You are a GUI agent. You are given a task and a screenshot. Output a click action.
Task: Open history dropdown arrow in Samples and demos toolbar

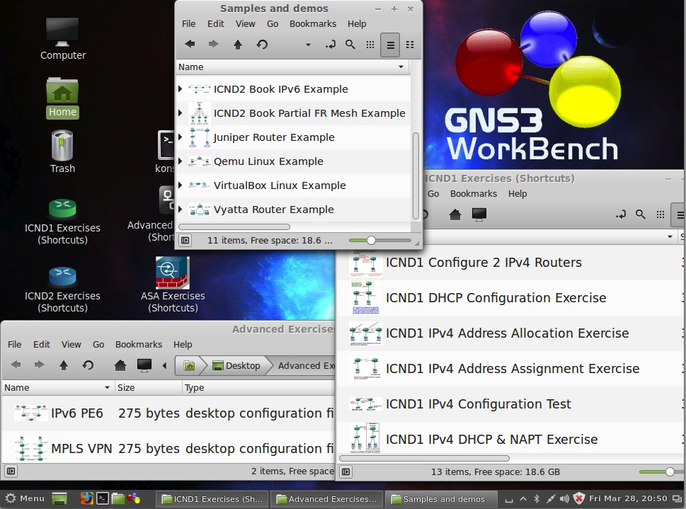click(x=308, y=45)
